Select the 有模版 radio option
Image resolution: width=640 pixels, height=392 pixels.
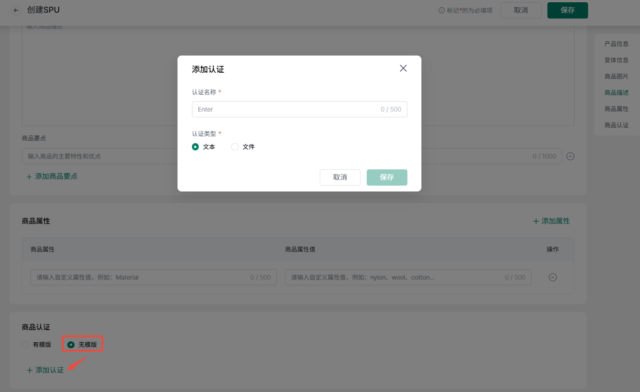(x=25, y=345)
